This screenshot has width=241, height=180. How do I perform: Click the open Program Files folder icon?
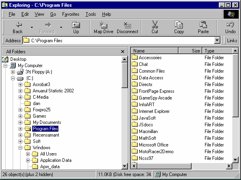pos(28,129)
